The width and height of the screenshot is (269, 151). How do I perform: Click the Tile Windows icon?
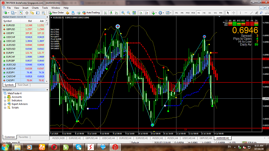click(134, 13)
